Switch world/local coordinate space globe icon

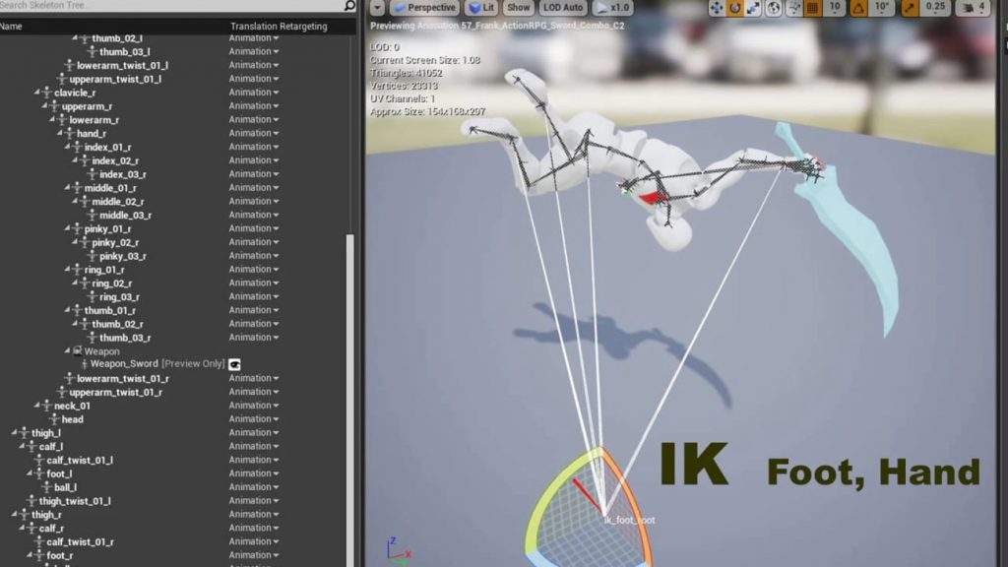[774, 8]
